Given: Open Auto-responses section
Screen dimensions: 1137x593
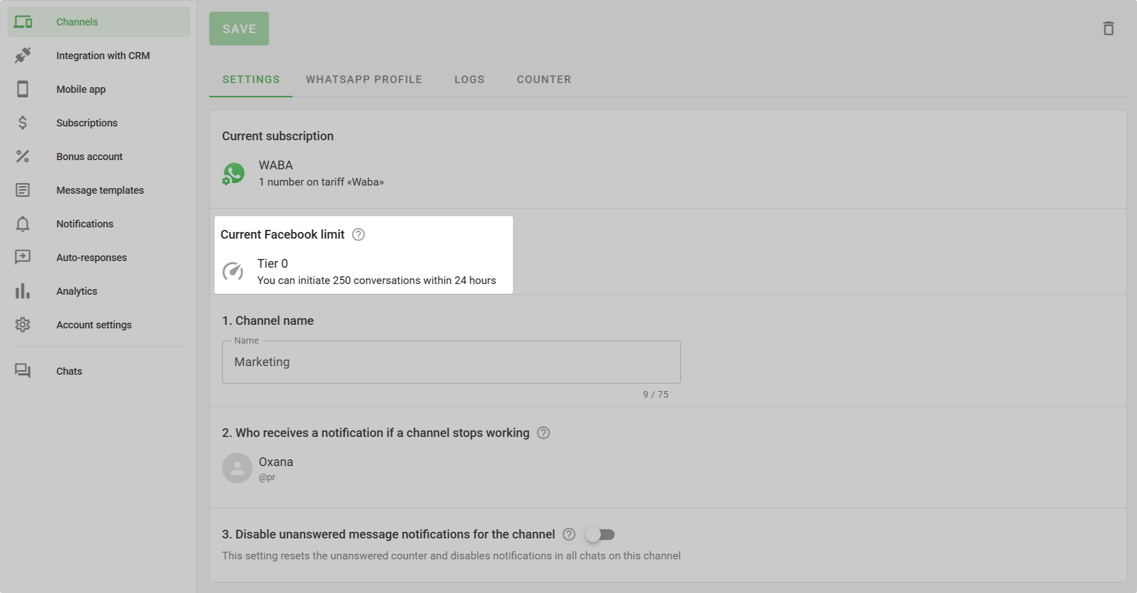Looking at the screenshot, I should 99,257.
